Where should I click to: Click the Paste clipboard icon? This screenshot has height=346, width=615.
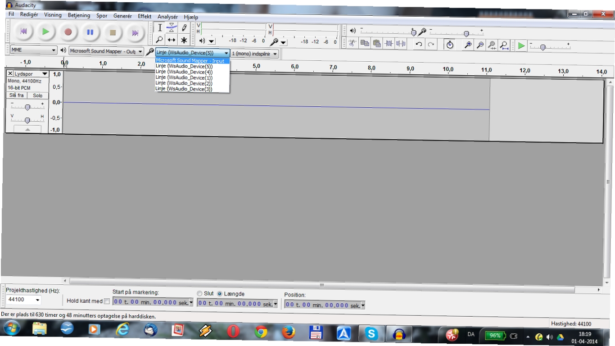[x=377, y=43]
